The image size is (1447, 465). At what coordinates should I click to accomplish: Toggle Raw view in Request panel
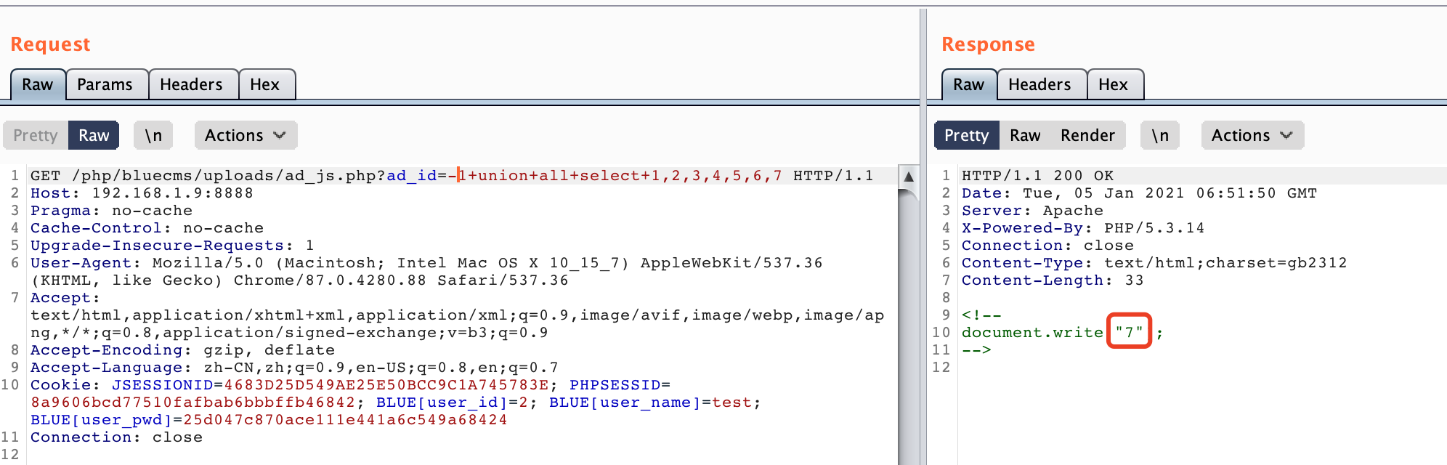(94, 136)
